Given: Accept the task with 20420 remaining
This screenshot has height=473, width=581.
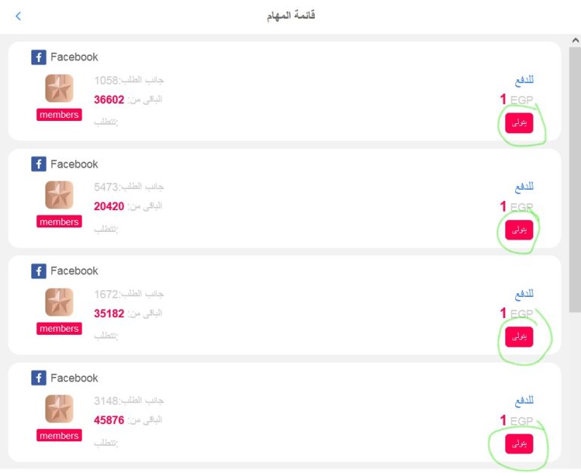Looking at the screenshot, I should 519,230.
